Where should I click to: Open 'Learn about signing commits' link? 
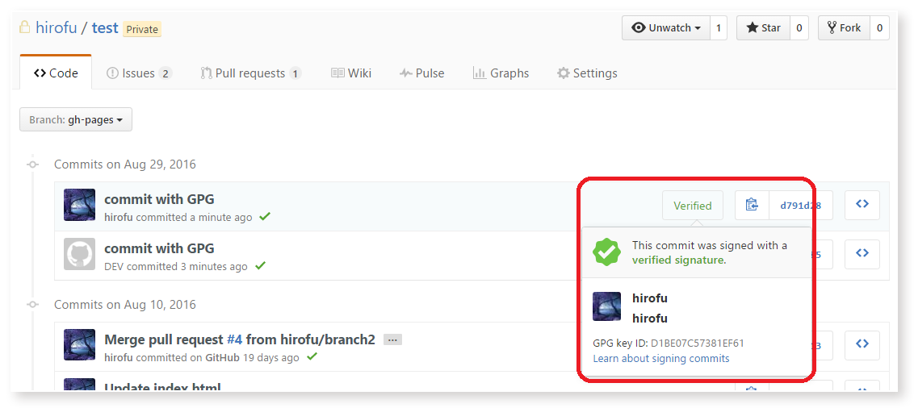661,359
